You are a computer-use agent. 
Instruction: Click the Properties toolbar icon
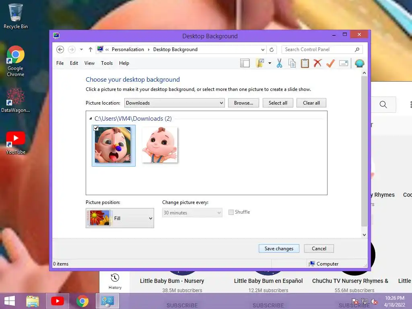tap(344, 63)
